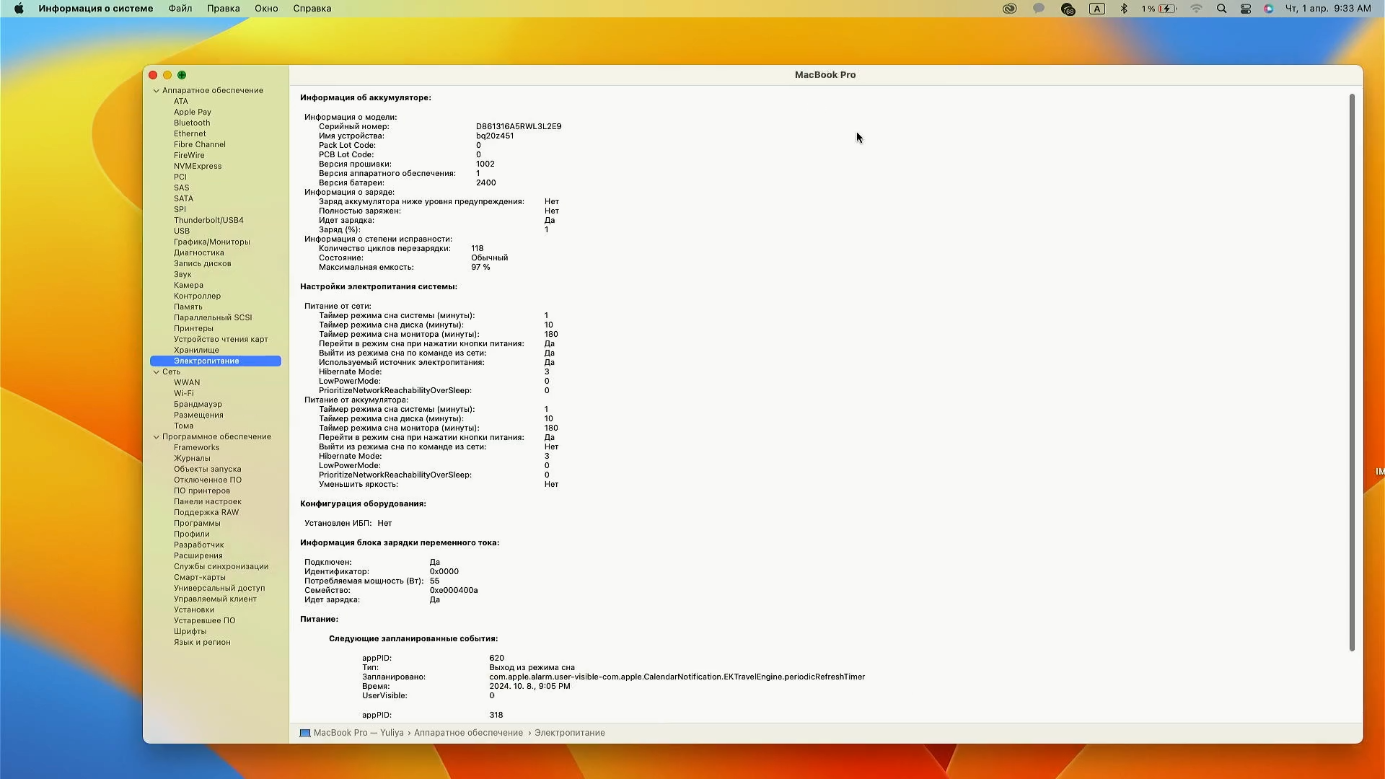The height and width of the screenshot is (779, 1385).
Task: Click the charger family value 0xe000400a
Action: [454, 590]
